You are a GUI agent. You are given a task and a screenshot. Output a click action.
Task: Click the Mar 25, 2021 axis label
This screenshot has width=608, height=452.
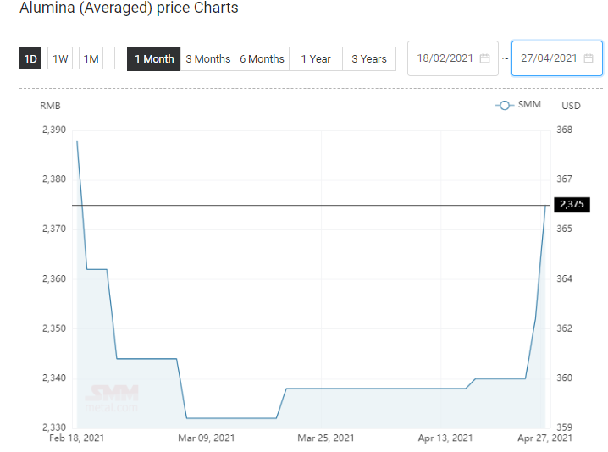(x=326, y=438)
